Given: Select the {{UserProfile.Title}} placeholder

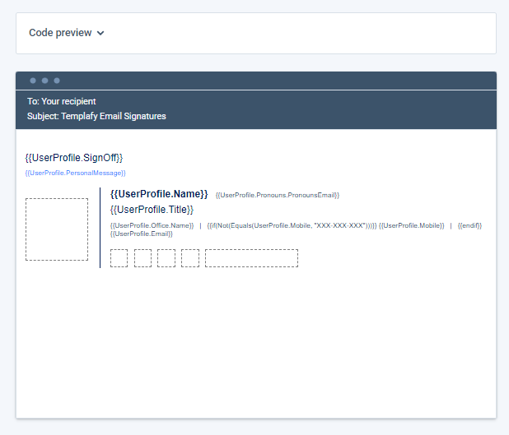Looking at the screenshot, I should point(152,210).
